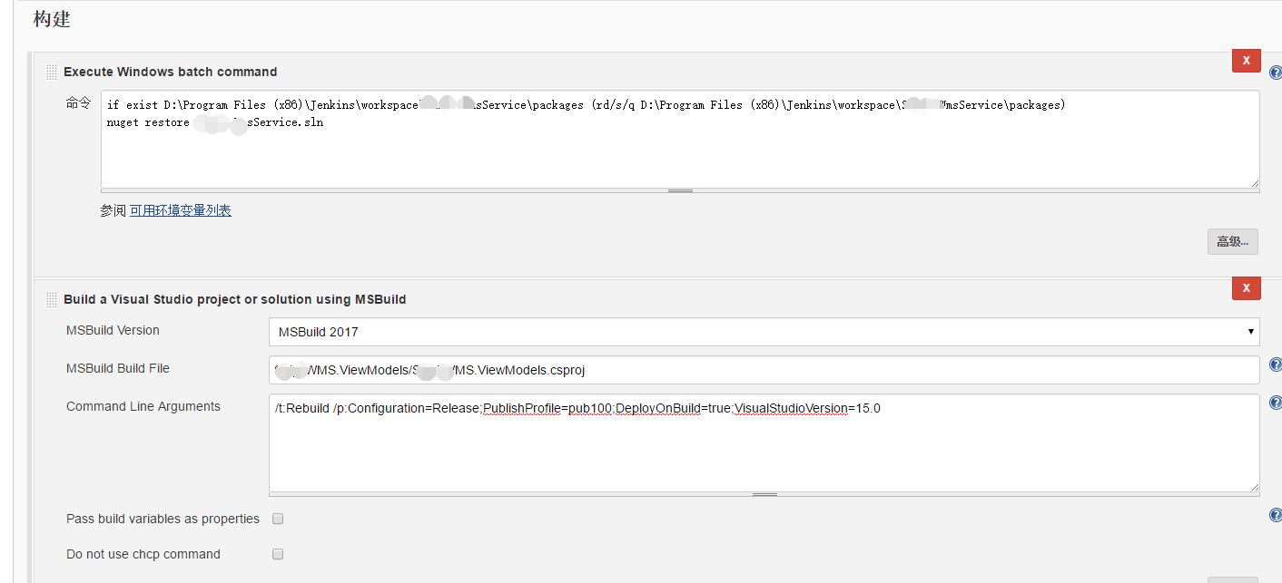Click the MSBuild Version label

tap(113, 330)
